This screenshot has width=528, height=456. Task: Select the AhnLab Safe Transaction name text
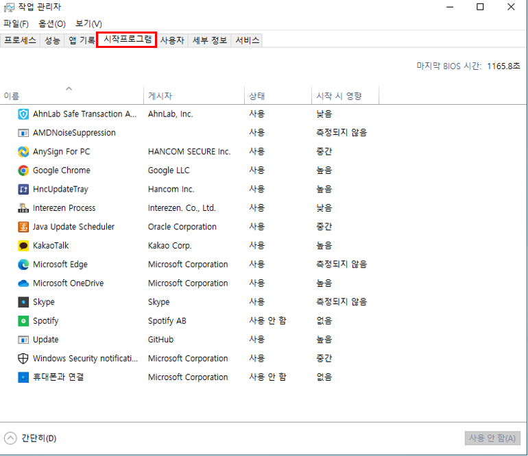(x=84, y=114)
